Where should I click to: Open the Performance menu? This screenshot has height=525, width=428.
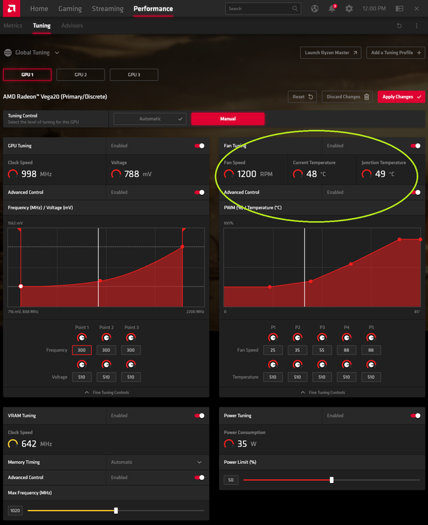click(x=153, y=9)
